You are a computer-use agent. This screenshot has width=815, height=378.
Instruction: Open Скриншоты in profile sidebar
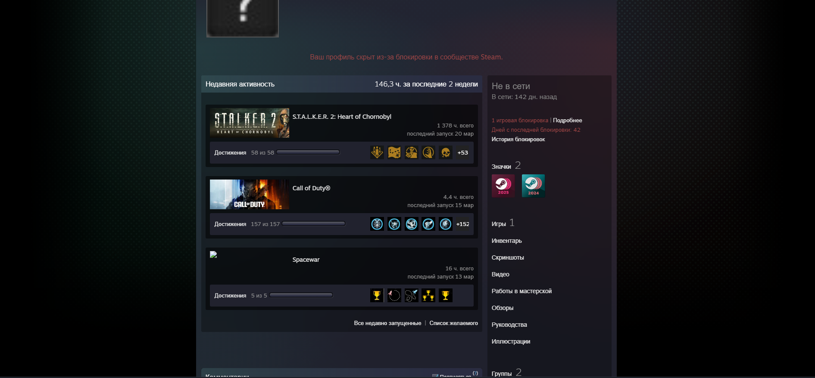pyautogui.click(x=508, y=257)
